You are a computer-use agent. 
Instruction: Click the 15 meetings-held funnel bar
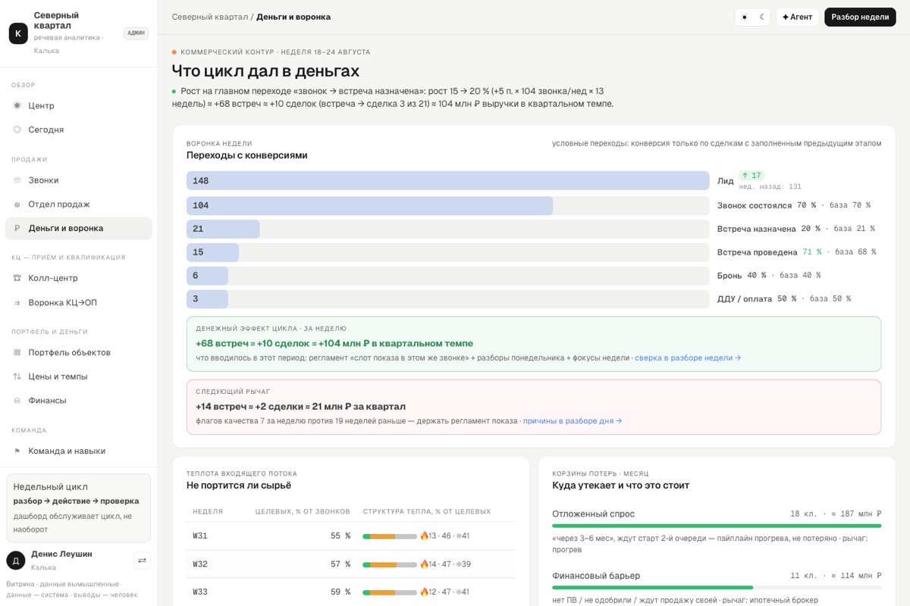point(212,252)
